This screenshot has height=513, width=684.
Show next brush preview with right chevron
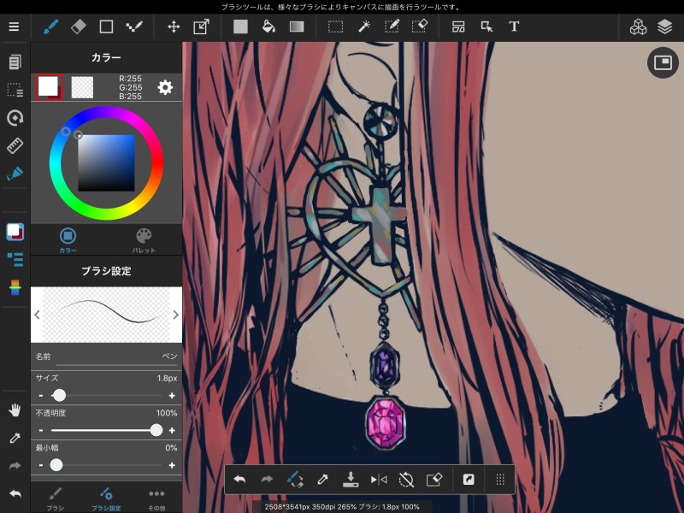(175, 315)
